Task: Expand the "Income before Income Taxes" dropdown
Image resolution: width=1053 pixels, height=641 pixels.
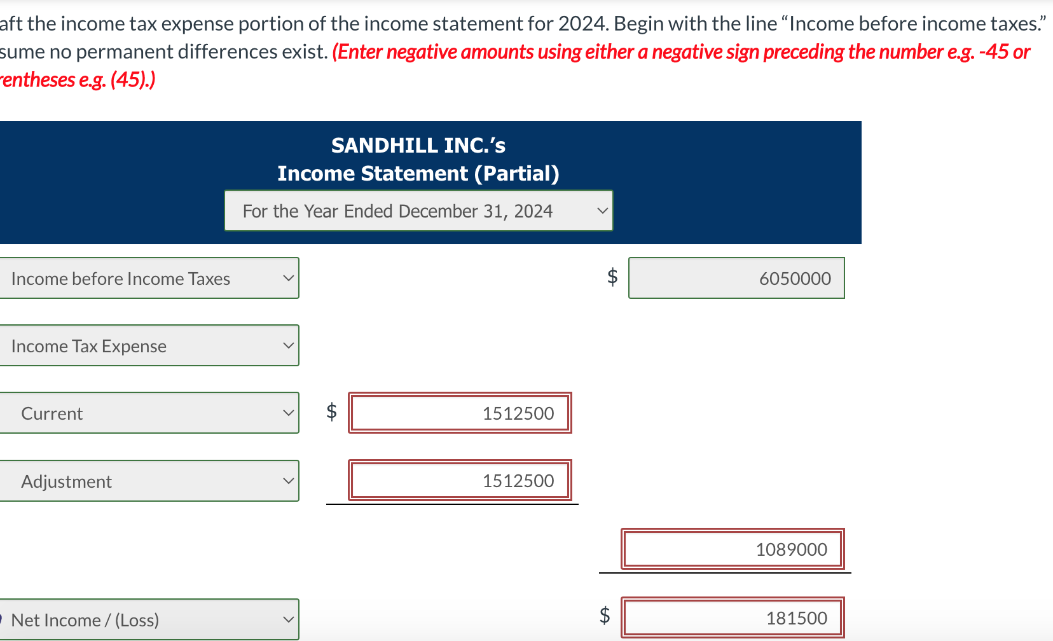Action: point(149,278)
